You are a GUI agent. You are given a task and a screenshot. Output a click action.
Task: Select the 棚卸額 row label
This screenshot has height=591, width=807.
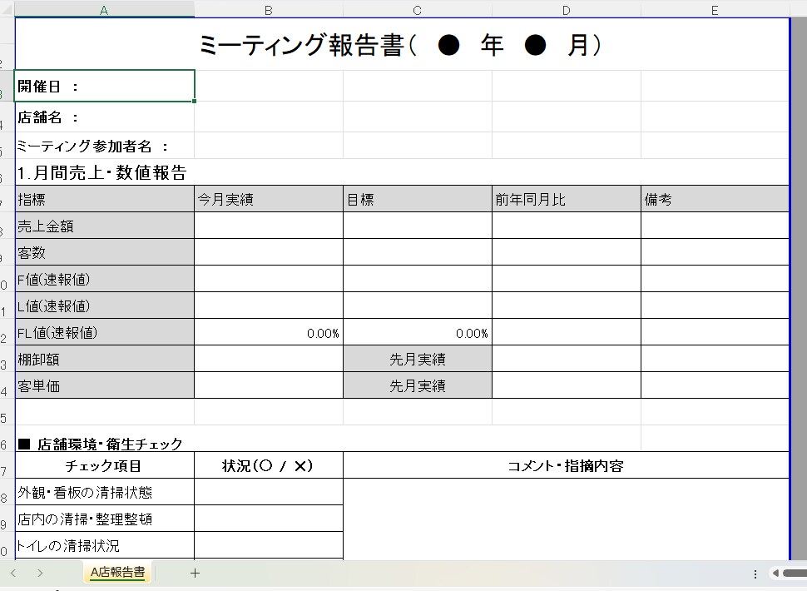click(x=105, y=359)
